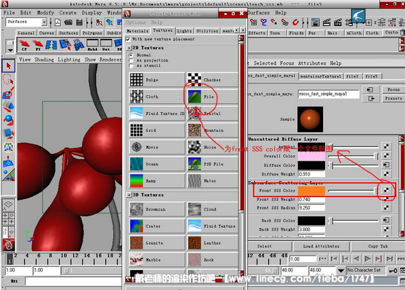The width and height of the screenshot is (405, 290).
Task: Select the Normal radio option
Action: point(131,55)
